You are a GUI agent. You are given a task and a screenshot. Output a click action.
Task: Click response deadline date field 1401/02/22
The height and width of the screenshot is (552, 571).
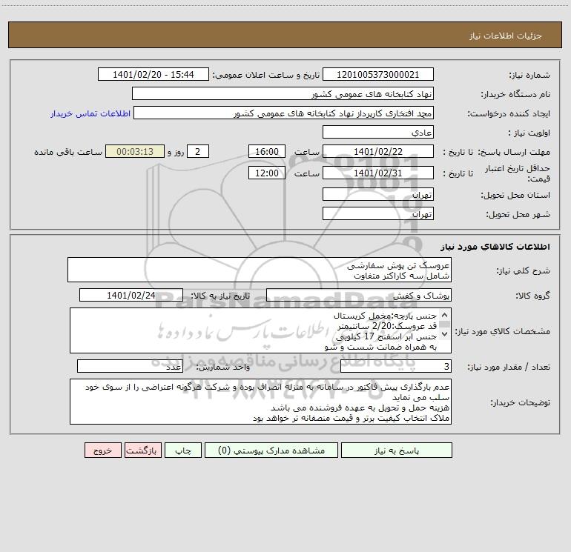378,151
